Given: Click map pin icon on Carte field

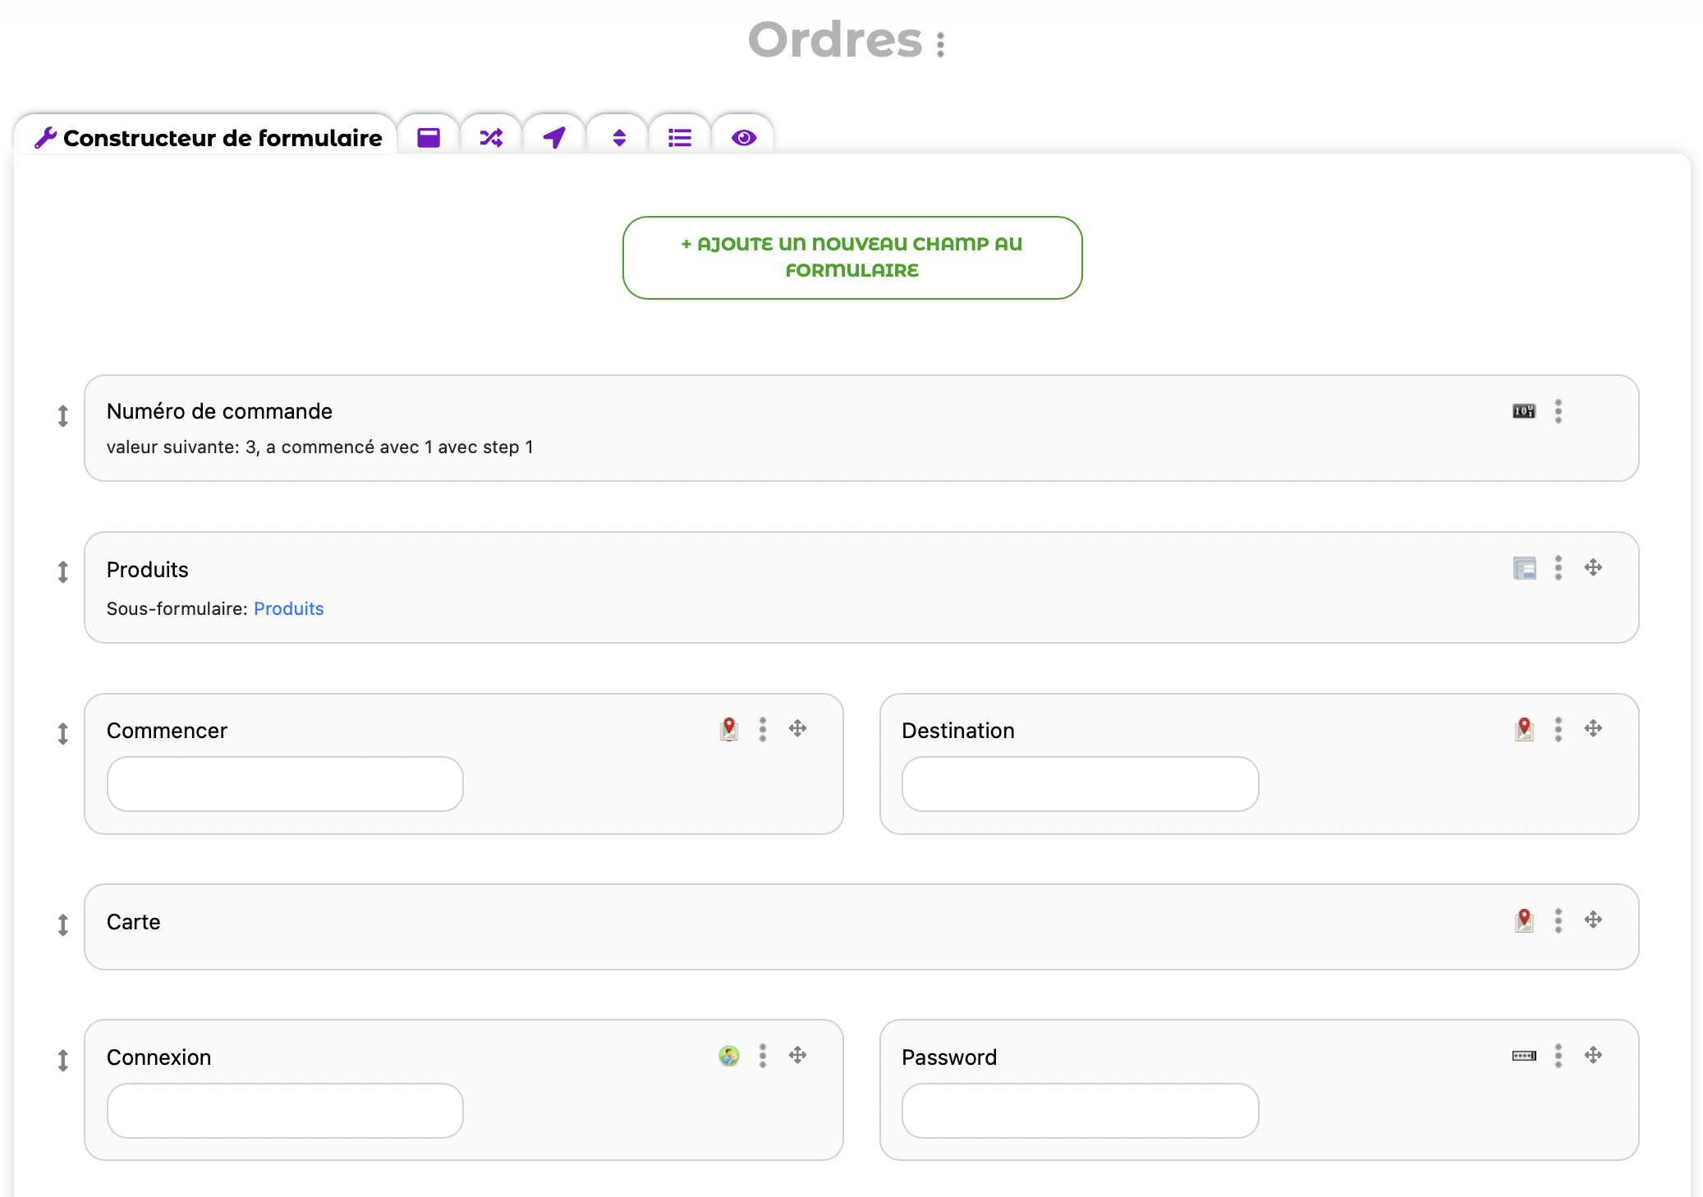Looking at the screenshot, I should (1525, 920).
